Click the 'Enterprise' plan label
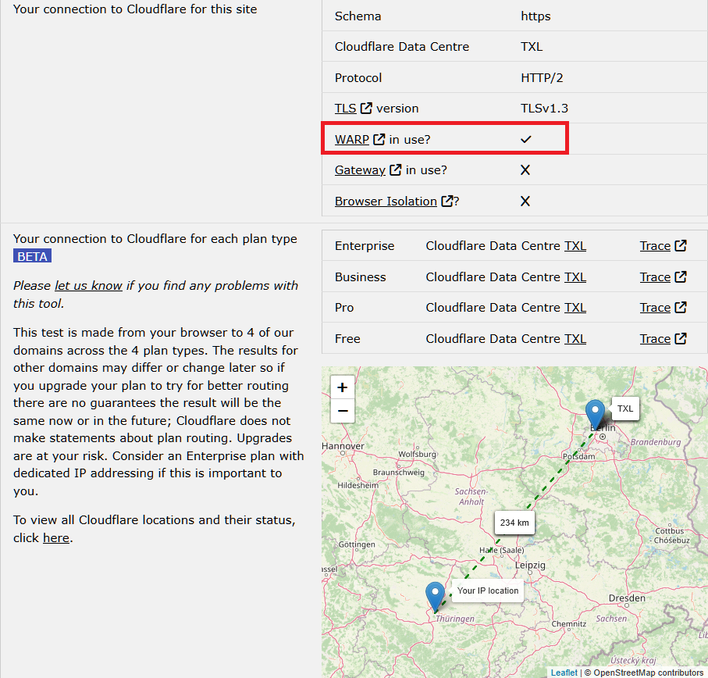The image size is (708, 678). pyautogui.click(x=365, y=246)
